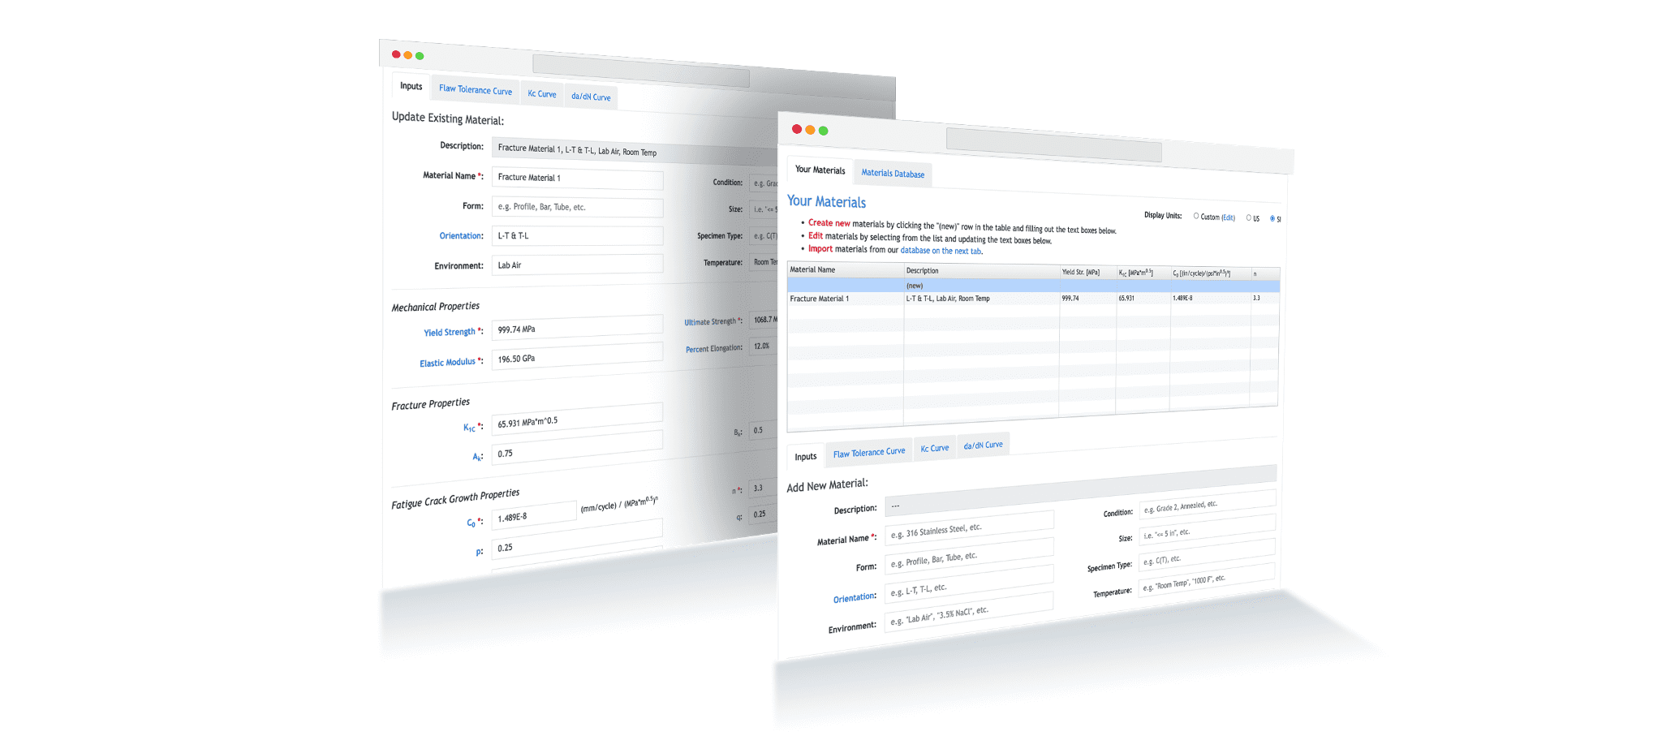This screenshot has width=1662, height=736.
Task: Click the Percent Elongation label link
Action: (713, 349)
